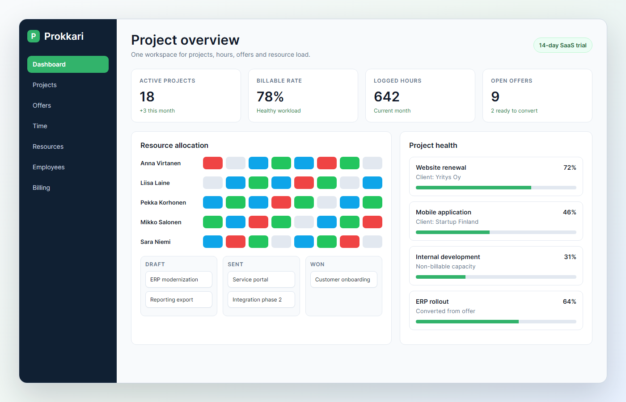Open the Active Projects stat card
The height and width of the screenshot is (402, 626).
[x=186, y=96]
